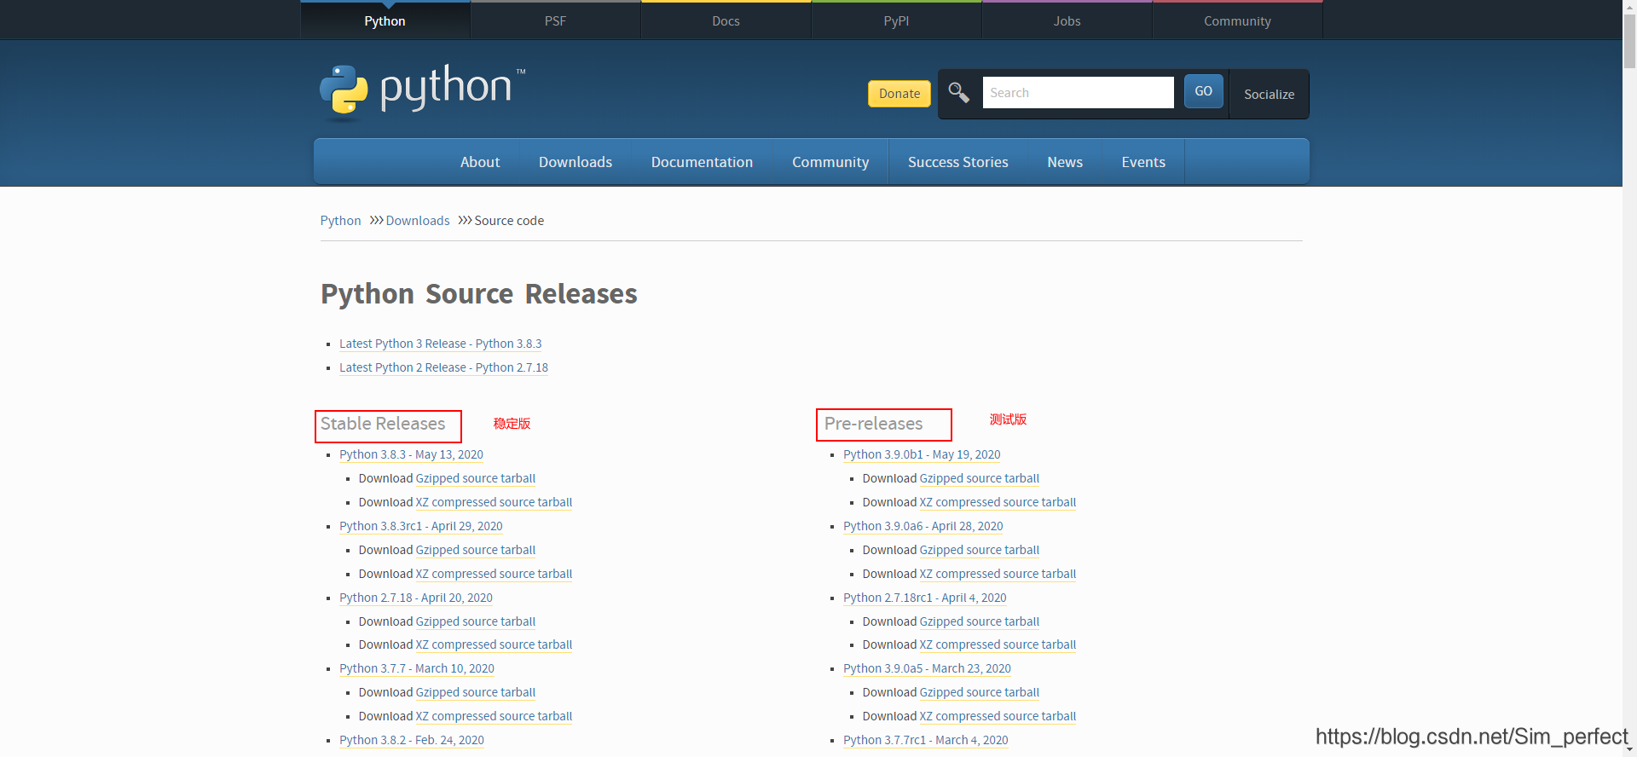Viewport: 1637px width, 757px height.
Task: Download Gzipped tarball for Python 3.8.3rc1
Action: (x=475, y=550)
